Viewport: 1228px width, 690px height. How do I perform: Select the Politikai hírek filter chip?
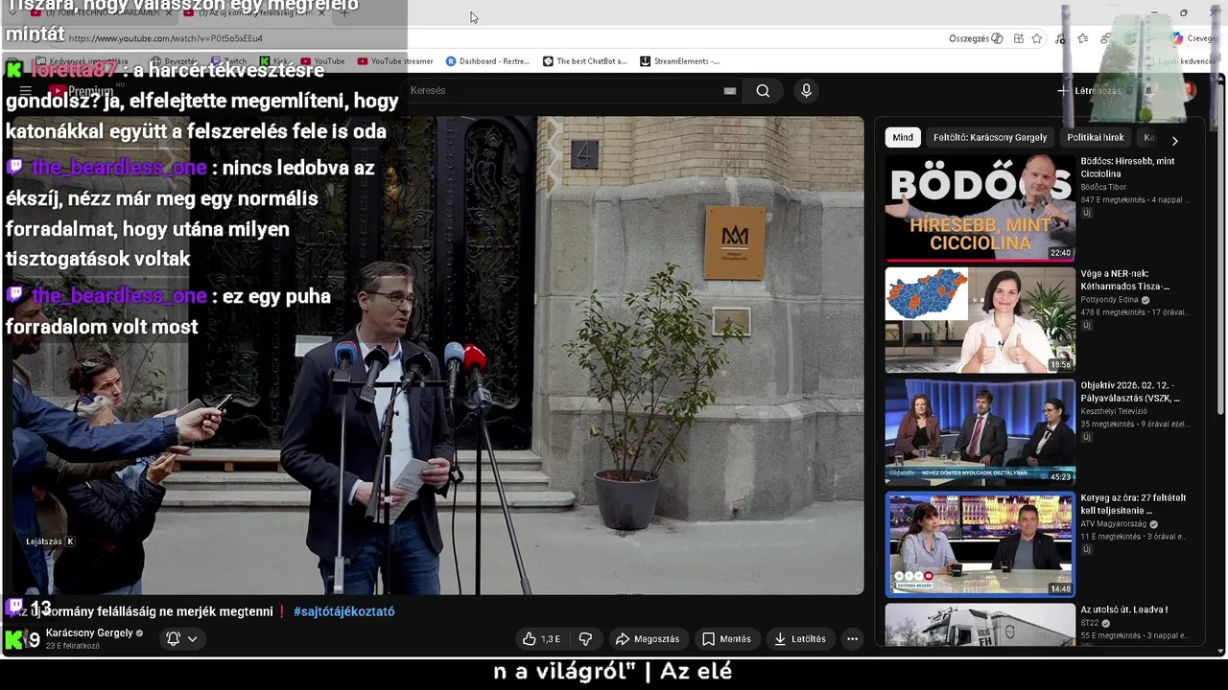1096,137
